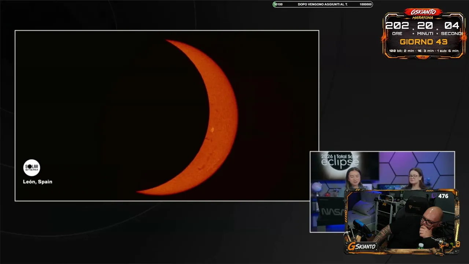This screenshot has width=469, height=264.
Task: Click the '202' hours value
Action: click(x=397, y=26)
